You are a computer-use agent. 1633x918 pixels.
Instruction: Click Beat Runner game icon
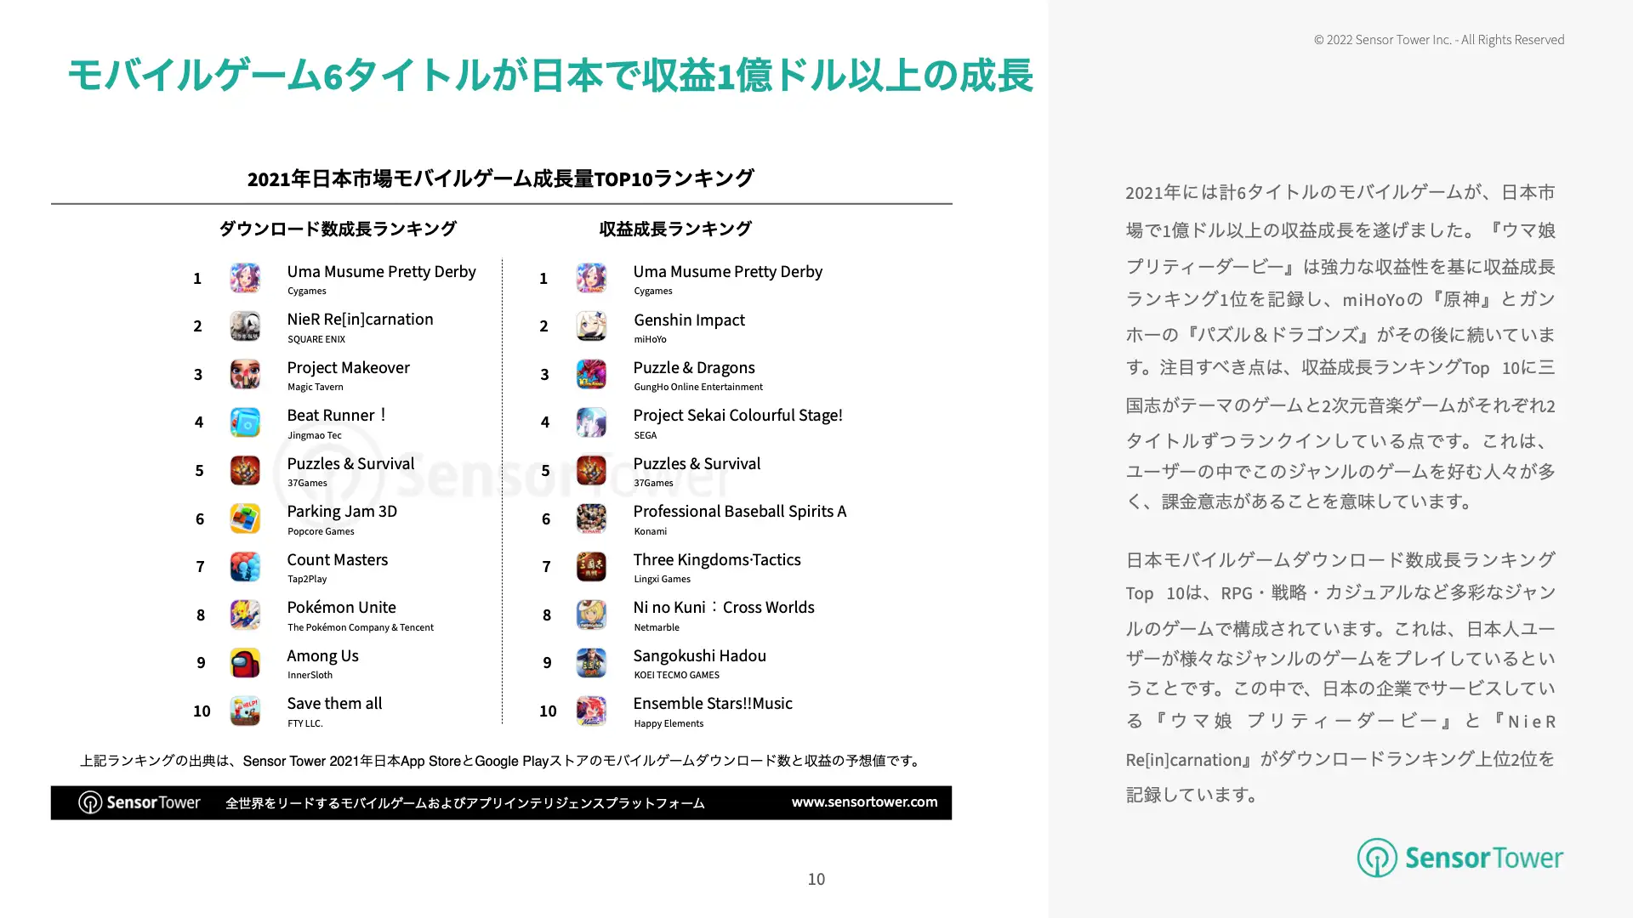245,422
